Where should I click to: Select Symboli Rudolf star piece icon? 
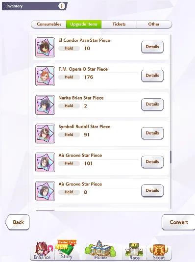[x=45, y=133]
